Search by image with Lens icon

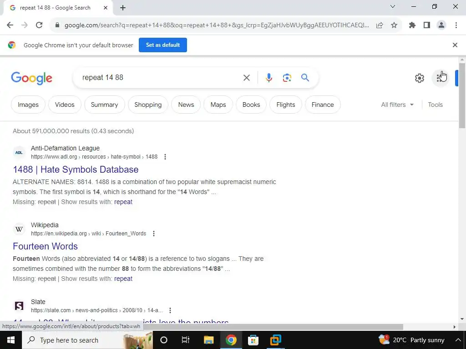pos(287,78)
